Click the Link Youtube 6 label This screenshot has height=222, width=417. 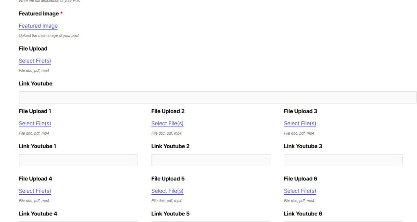click(x=303, y=213)
